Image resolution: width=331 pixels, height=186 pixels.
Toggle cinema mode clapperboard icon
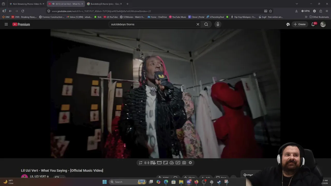159,163
